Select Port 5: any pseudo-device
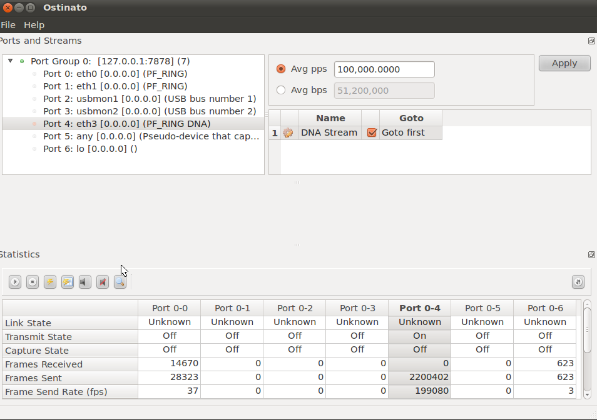 pos(151,136)
